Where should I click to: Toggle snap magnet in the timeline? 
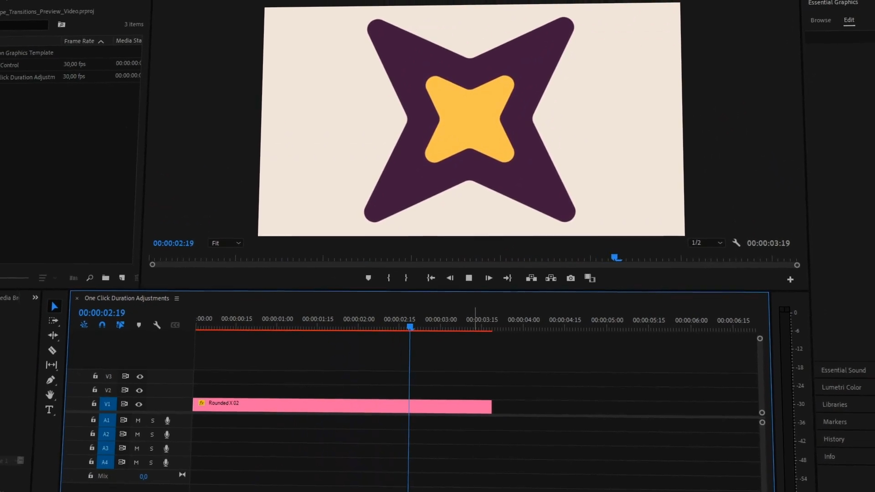coord(102,325)
